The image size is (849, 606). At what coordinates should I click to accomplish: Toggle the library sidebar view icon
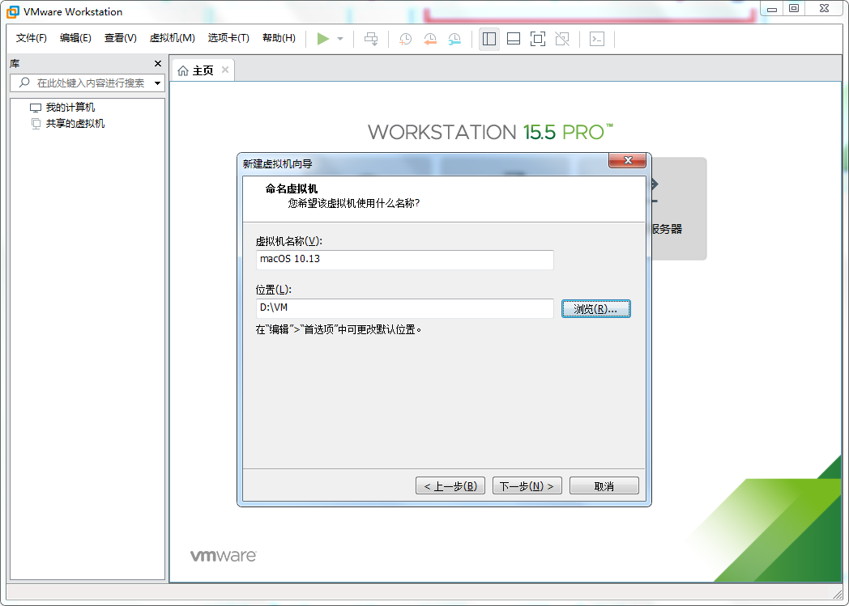point(489,39)
